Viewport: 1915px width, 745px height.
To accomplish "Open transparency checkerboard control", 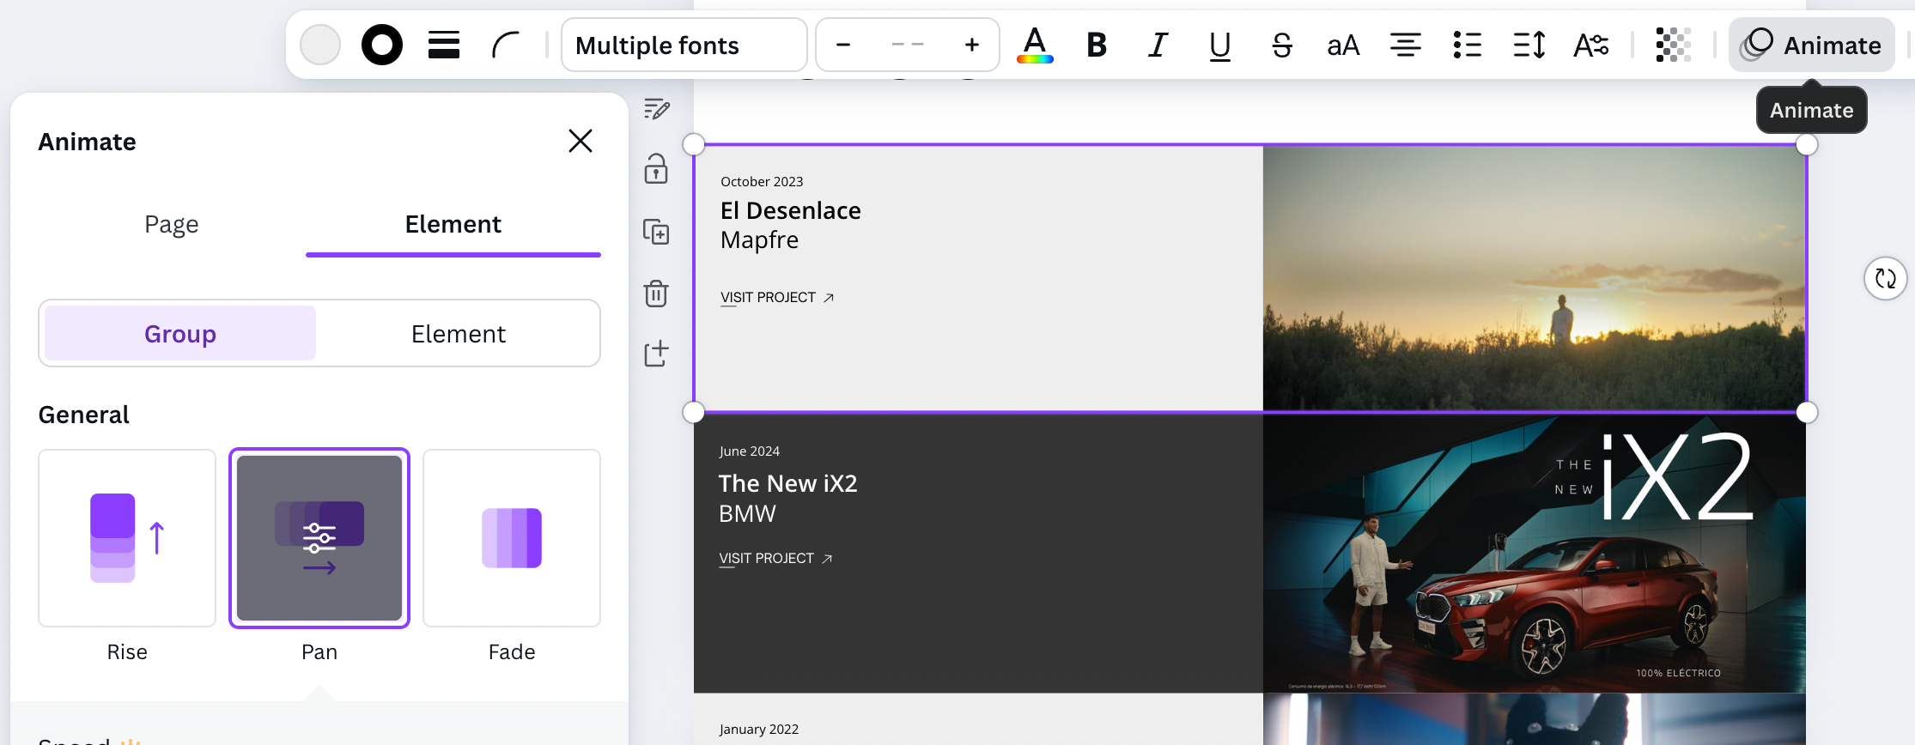I will [x=1673, y=45].
